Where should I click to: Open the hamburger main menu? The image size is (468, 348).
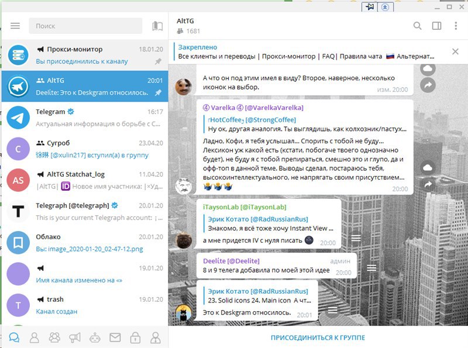(15, 26)
